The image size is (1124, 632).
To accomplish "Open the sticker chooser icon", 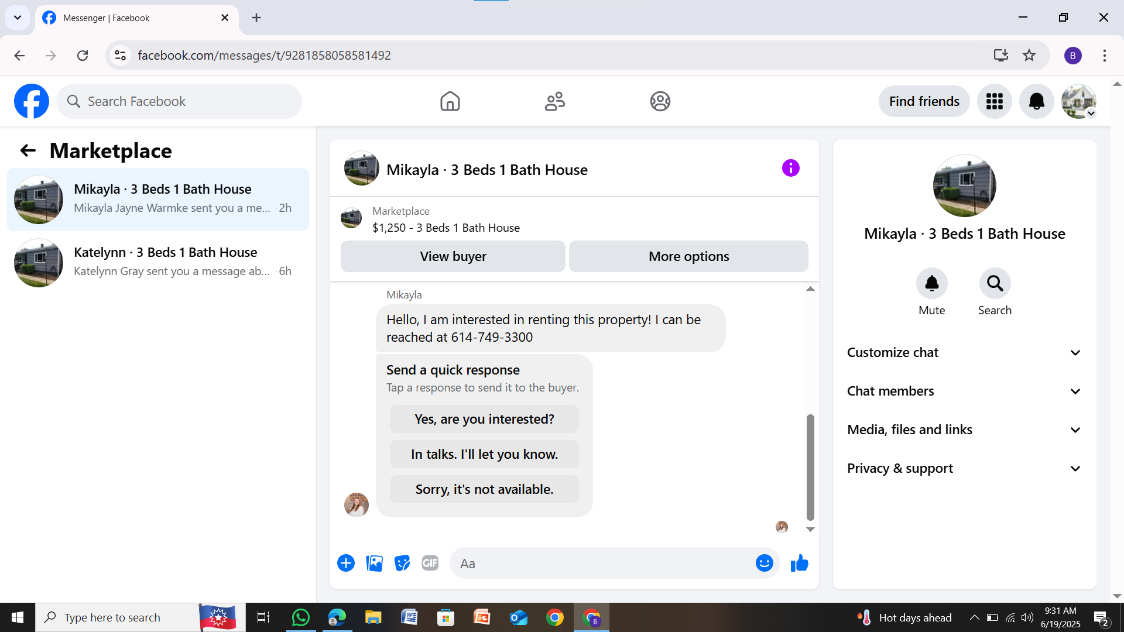I will 402,563.
